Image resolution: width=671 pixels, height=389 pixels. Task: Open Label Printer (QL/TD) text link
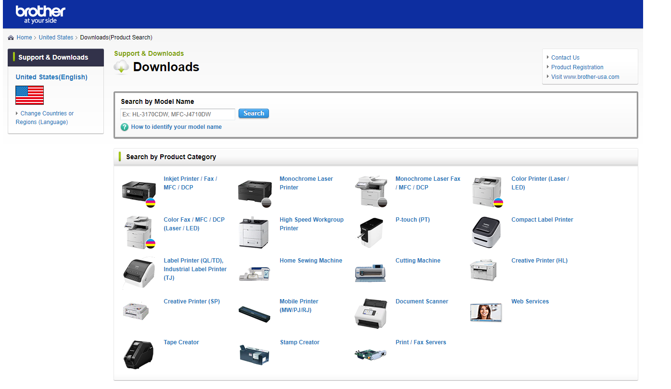195,269
